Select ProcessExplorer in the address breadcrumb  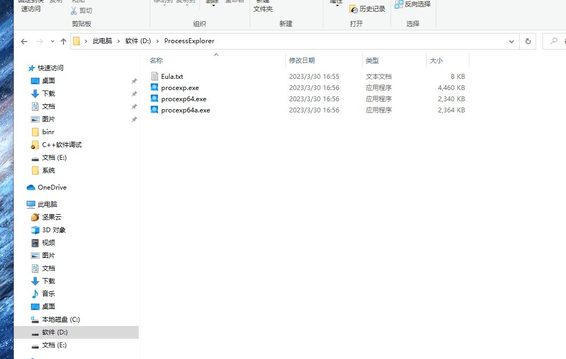[x=189, y=41]
